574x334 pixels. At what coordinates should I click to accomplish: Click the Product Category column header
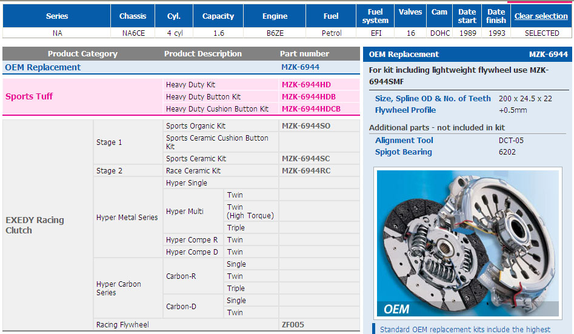tap(82, 54)
